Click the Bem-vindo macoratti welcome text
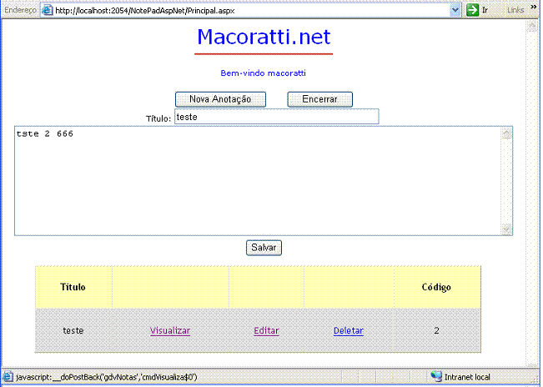This screenshot has height=387, width=543. click(x=263, y=73)
